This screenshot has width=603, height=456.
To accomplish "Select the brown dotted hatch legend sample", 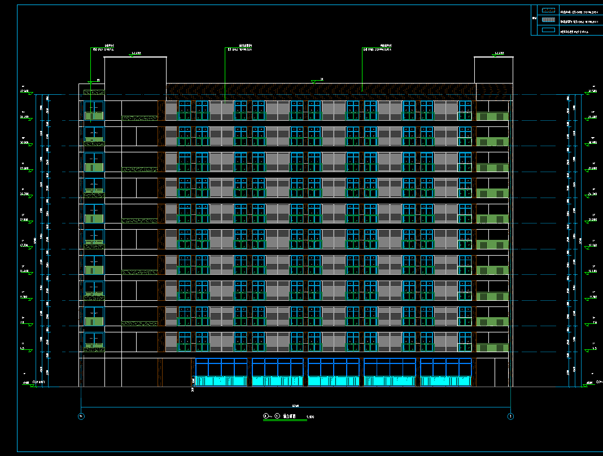I will point(548,10).
